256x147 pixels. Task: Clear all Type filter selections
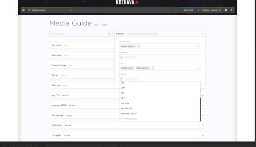click(198, 68)
